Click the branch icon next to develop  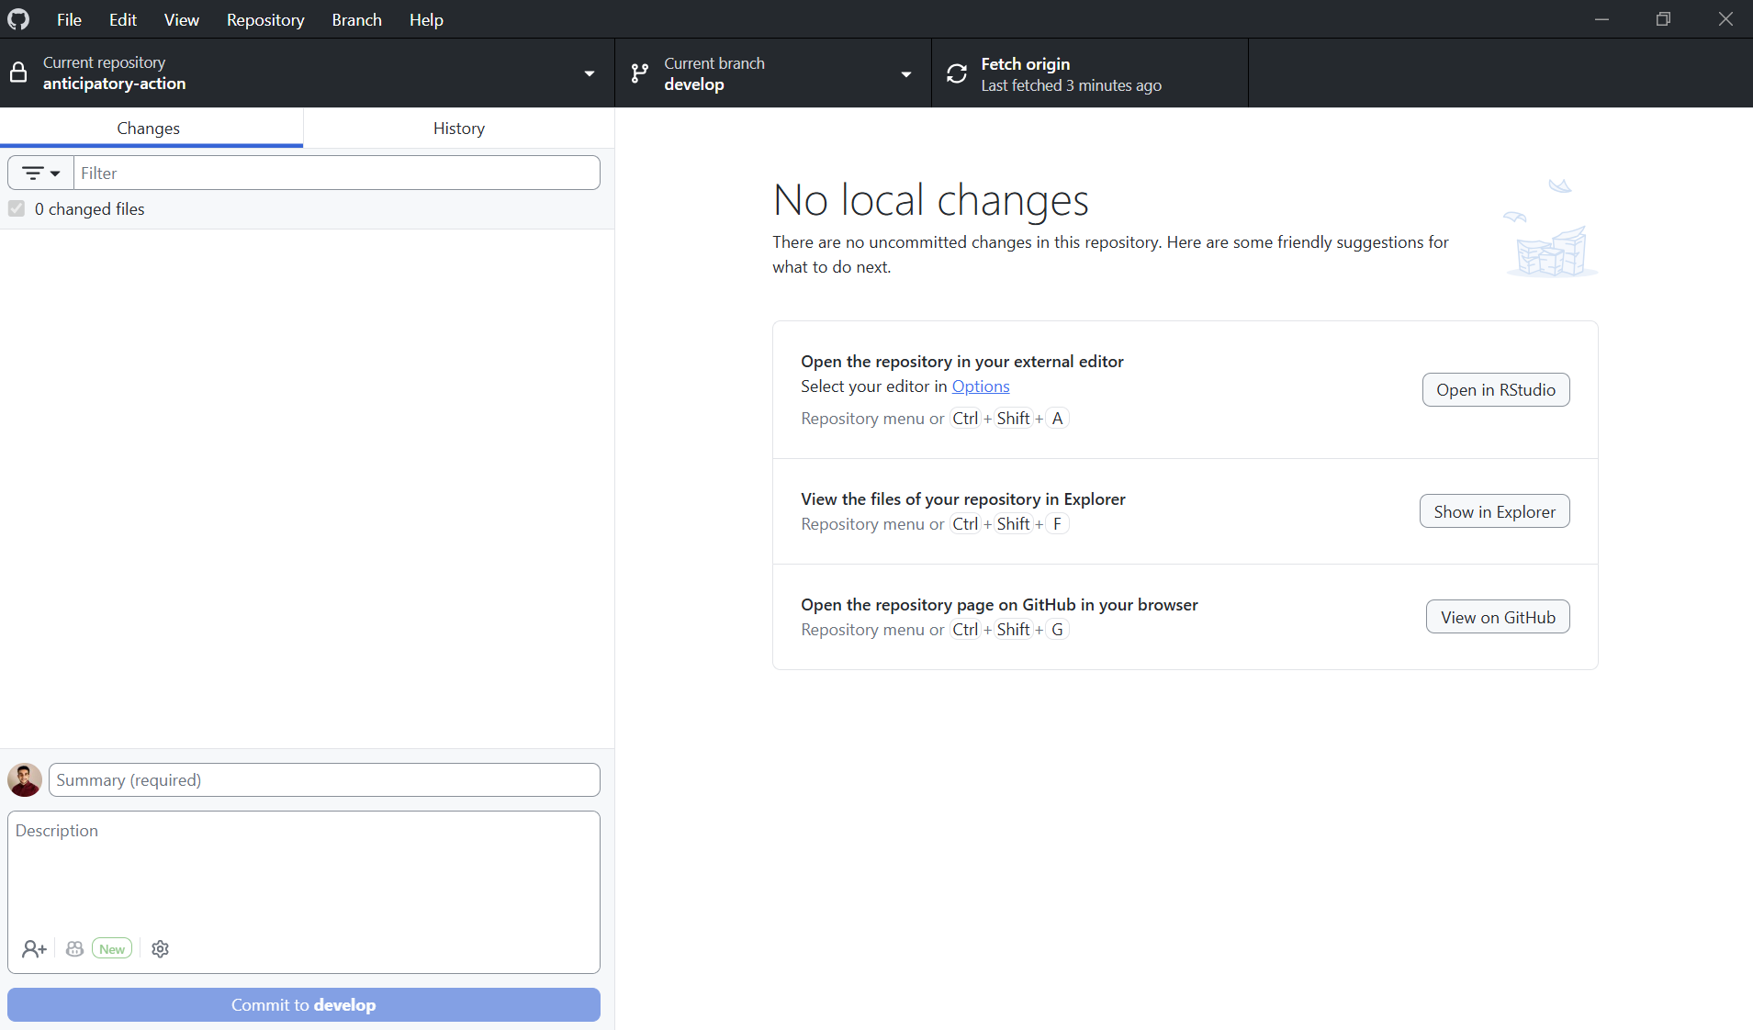click(x=640, y=73)
